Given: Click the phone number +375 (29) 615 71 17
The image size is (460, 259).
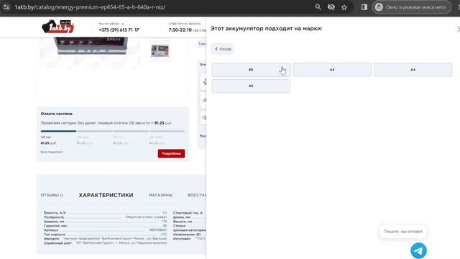Looking at the screenshot, I should [119, 30].
